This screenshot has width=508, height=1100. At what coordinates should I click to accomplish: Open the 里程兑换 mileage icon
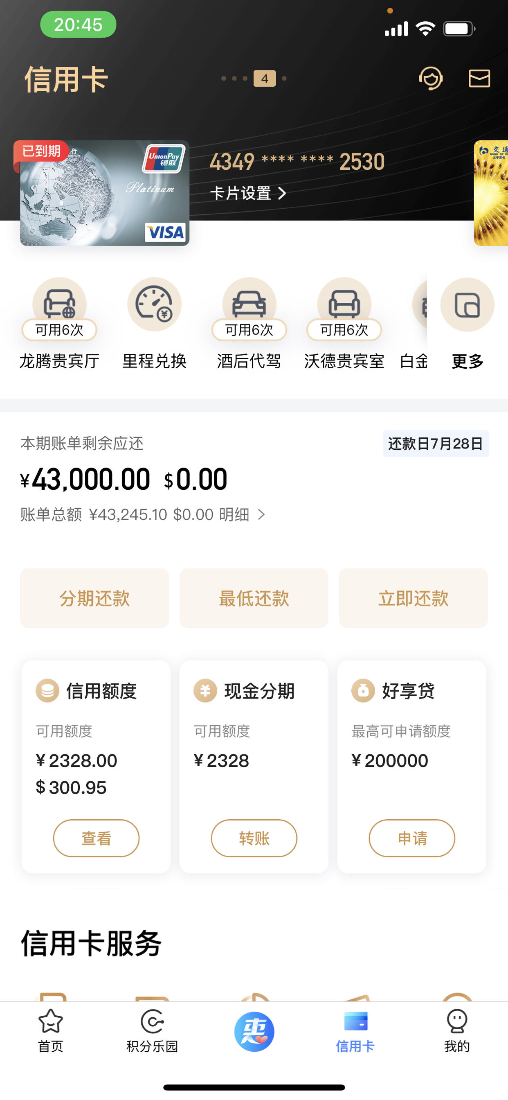[155, 304]
